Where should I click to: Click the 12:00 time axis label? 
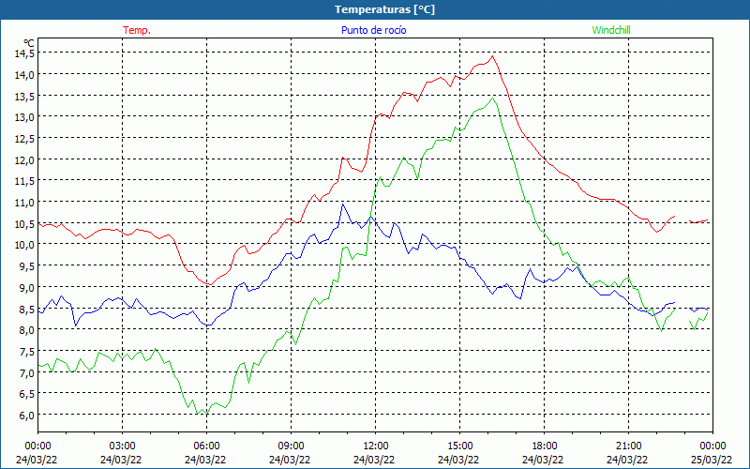(376, 446)
